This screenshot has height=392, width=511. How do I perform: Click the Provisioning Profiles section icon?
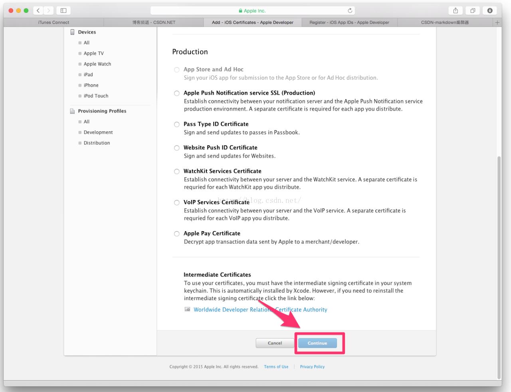(73, 111)
